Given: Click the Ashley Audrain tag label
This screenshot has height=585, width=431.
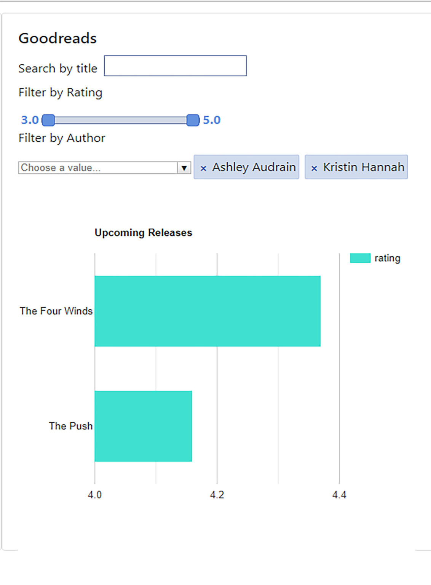Looking at the screenshot, I should point(254,167).
